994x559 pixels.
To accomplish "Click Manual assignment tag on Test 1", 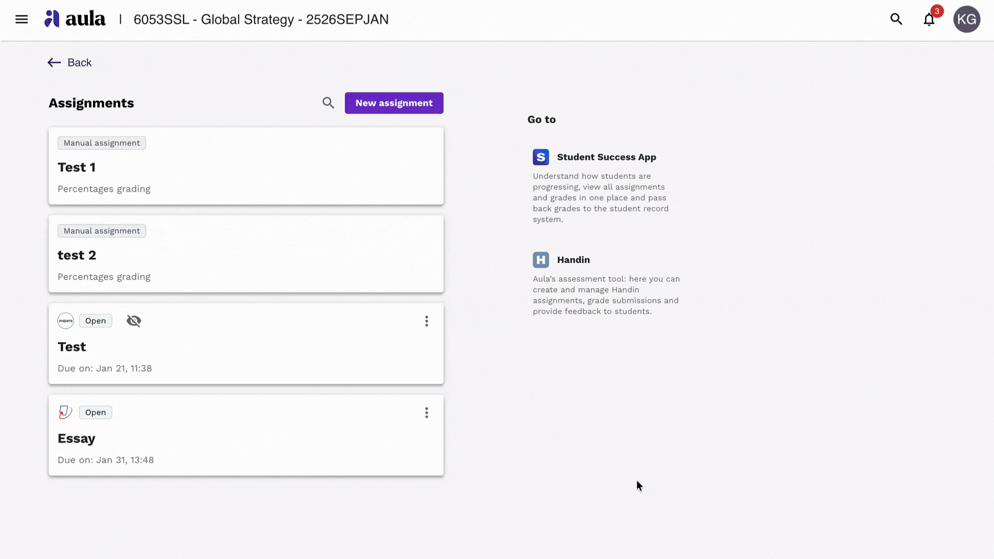I will click(101, 143).
